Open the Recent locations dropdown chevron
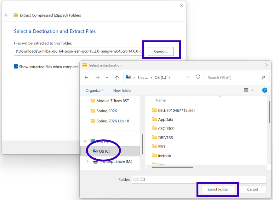 [107, 77]
